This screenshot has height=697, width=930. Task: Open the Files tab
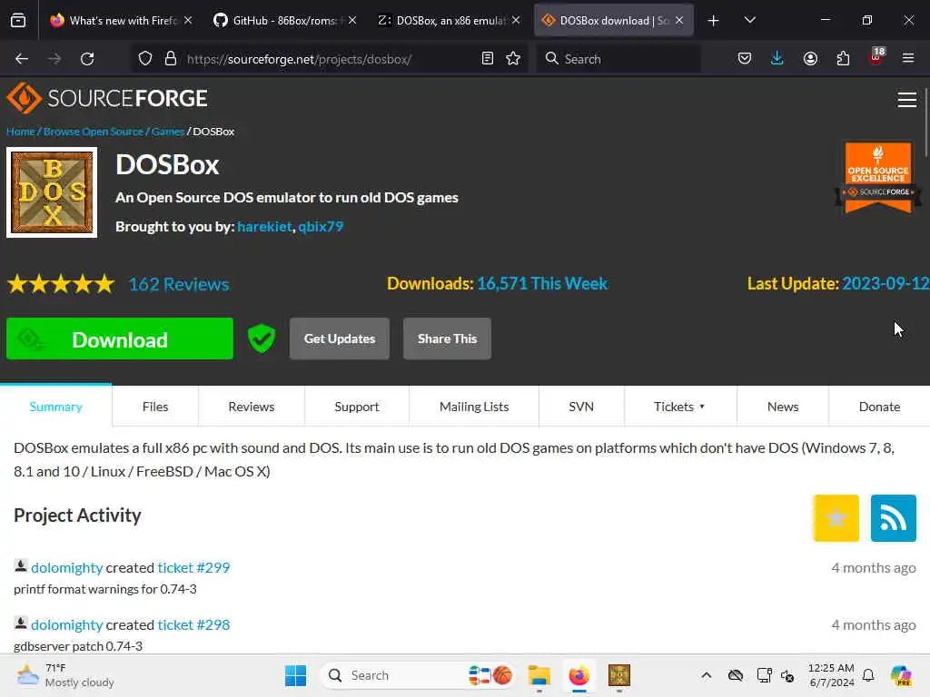[155, 407]
